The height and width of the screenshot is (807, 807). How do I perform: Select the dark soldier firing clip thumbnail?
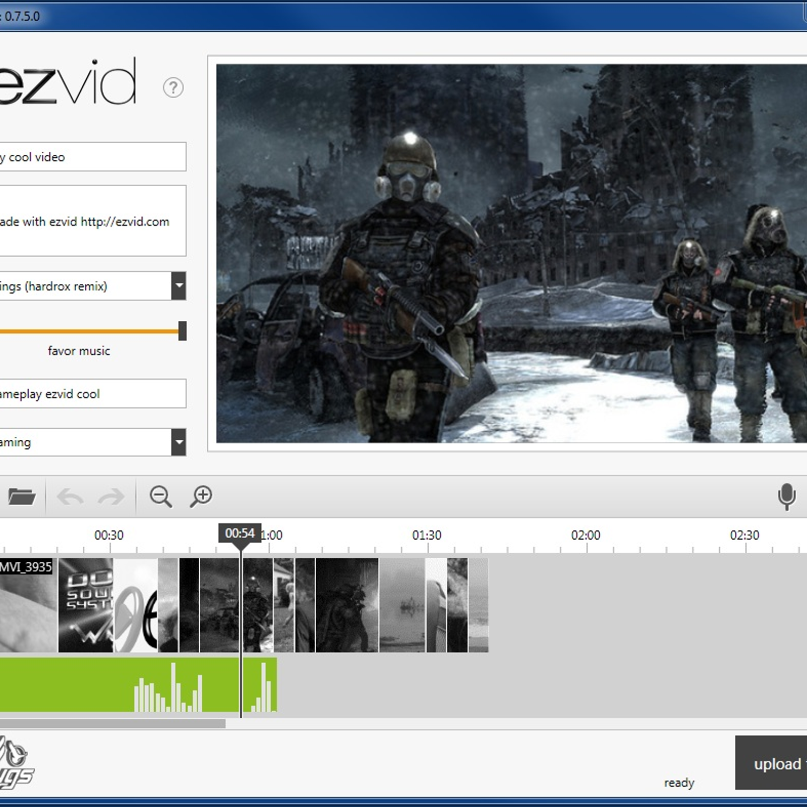click(347, 605)
